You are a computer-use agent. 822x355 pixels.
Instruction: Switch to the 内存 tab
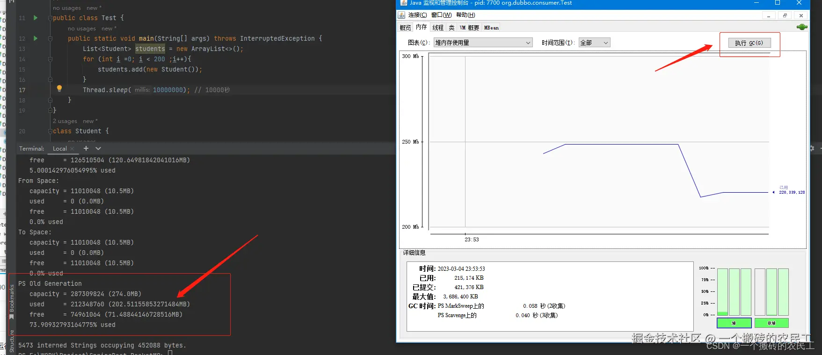pyautogui.click(x=422, y=27)
